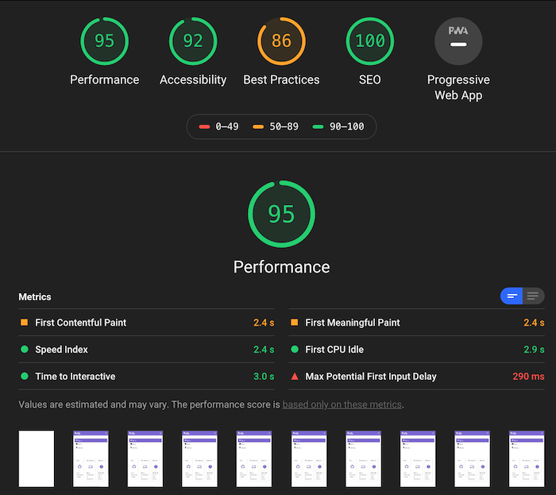Expand the Time to Interactive metric row
Image resolution: width=556 pixels, height=495 pixels.
[146, 376]
